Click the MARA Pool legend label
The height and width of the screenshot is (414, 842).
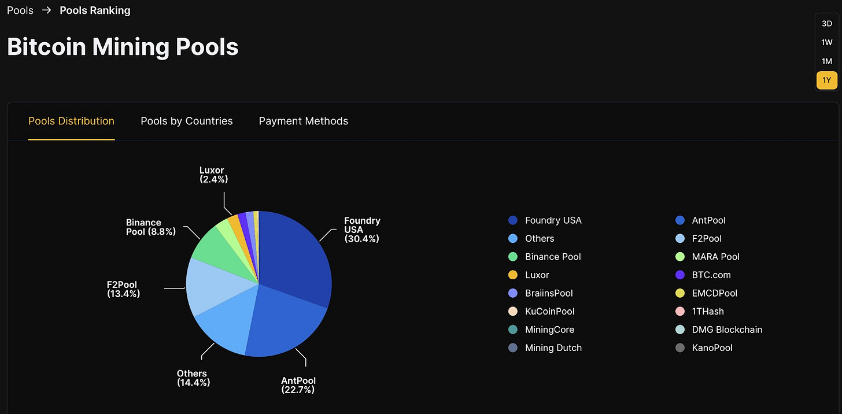pyautogui.click(x=716, y=257)
